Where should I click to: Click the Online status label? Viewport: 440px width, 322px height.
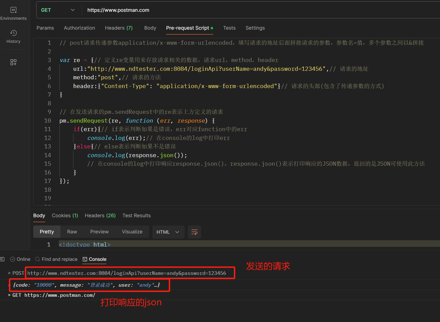24,259
